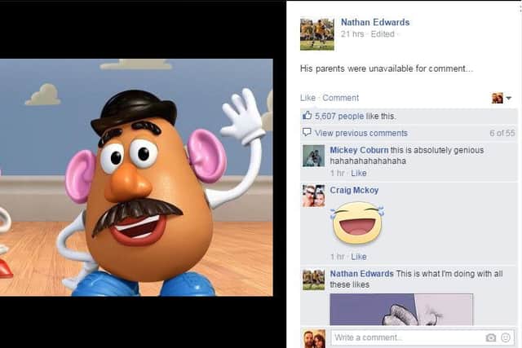522x348 pixels.
Task: Click the small avatar in audience selector
Action: pos(498,98)
